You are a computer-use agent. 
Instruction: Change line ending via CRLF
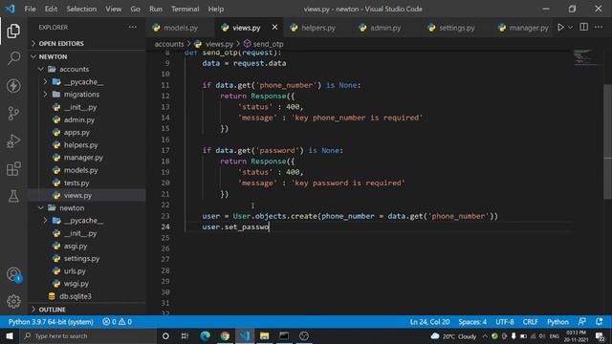(530, 322)
